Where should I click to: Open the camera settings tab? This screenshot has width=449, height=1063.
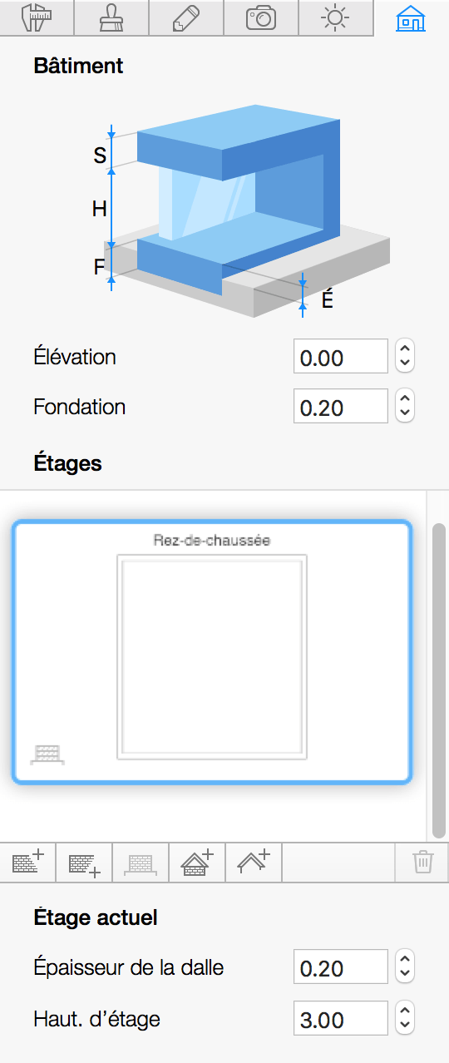point(261,17)
